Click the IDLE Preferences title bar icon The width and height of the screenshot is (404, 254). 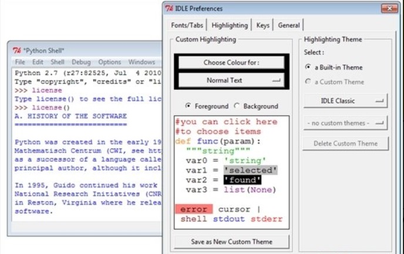pos(169,8)
